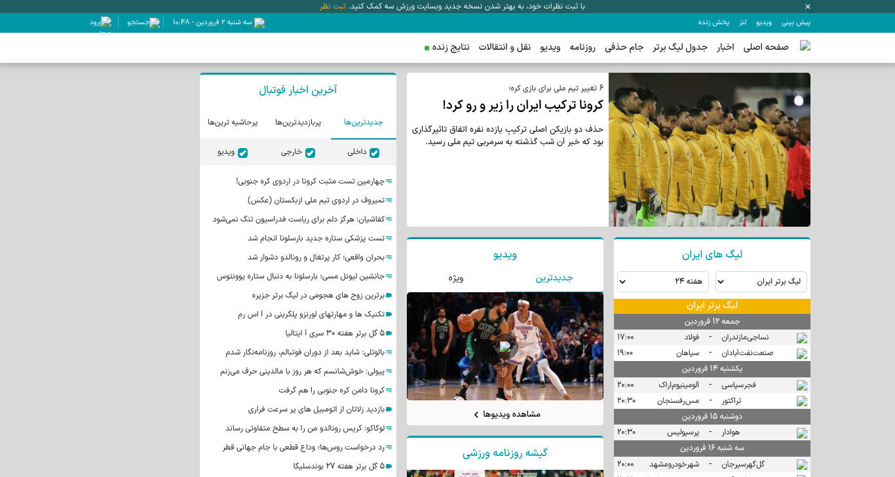The width and height of the screenshot is (895, 477).
Task: Click the team logo beside هوادار
Action: click(x=802, y=433)
